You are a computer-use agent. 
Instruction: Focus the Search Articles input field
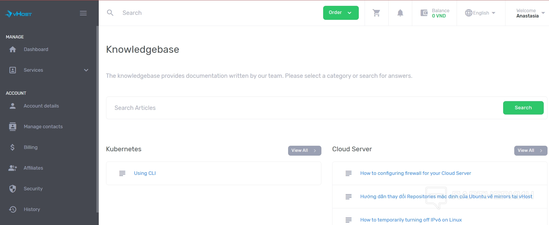click(304, 108)
